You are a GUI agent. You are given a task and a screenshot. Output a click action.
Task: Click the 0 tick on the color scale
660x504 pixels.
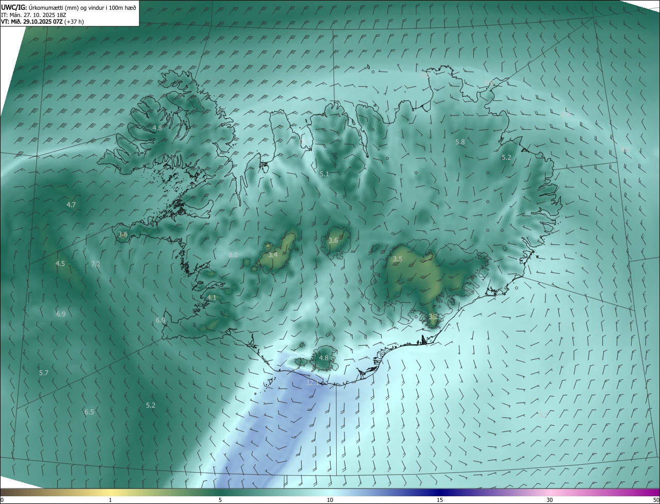pyautogui.click(x=2, y=500)
